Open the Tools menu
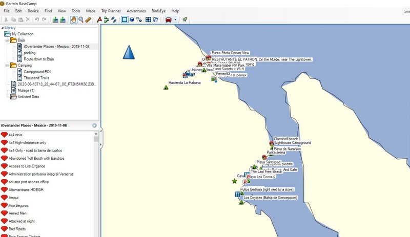 tap(76, 11)
